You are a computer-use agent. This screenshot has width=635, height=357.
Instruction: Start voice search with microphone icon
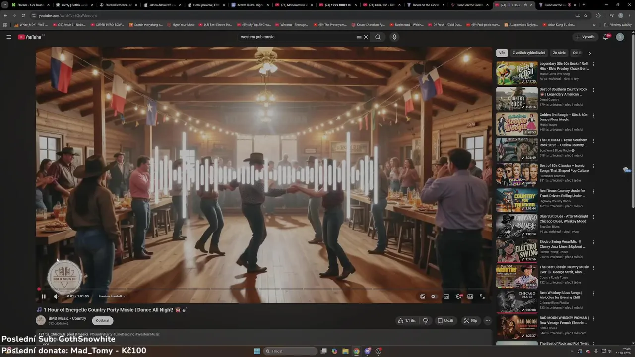(x=394, y=37)
